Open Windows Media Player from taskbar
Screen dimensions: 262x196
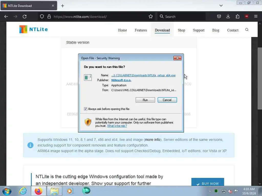(70, 191)
